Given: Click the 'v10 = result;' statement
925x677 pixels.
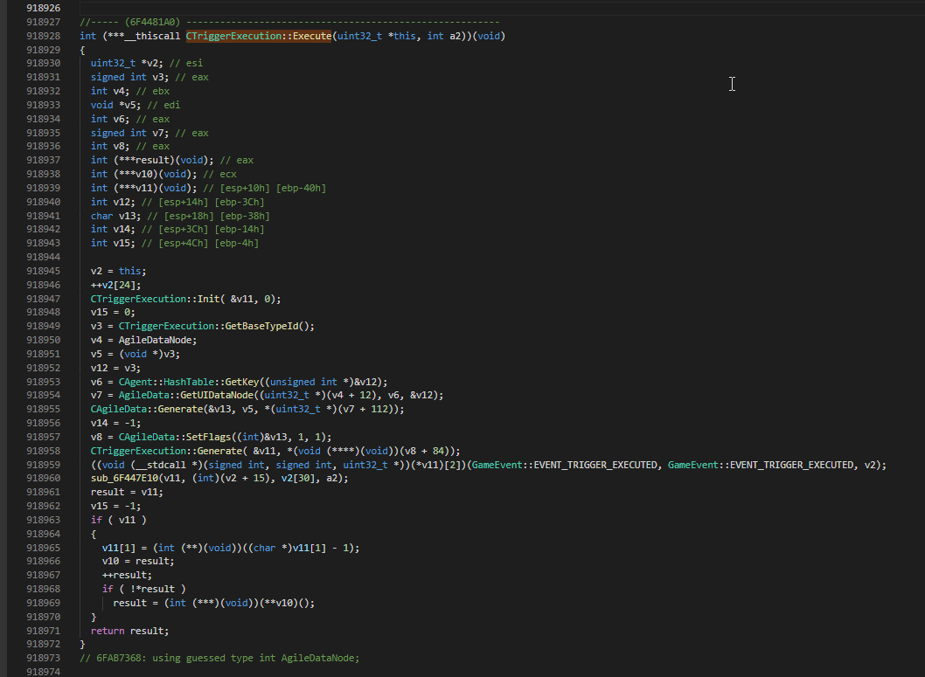Looking at the screenshot, I should (138, 562).
